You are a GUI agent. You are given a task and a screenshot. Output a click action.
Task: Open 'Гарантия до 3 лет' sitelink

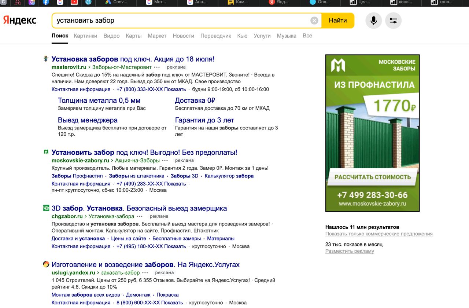[204, 120]
